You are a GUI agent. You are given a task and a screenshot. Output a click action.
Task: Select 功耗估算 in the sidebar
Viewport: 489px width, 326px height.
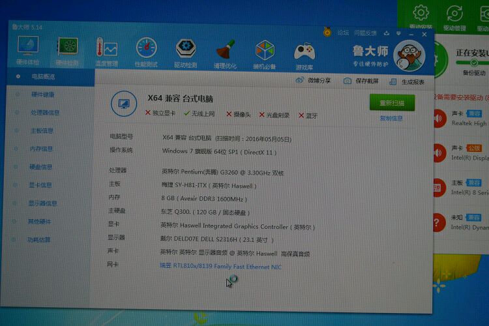(x=38, y=239)
